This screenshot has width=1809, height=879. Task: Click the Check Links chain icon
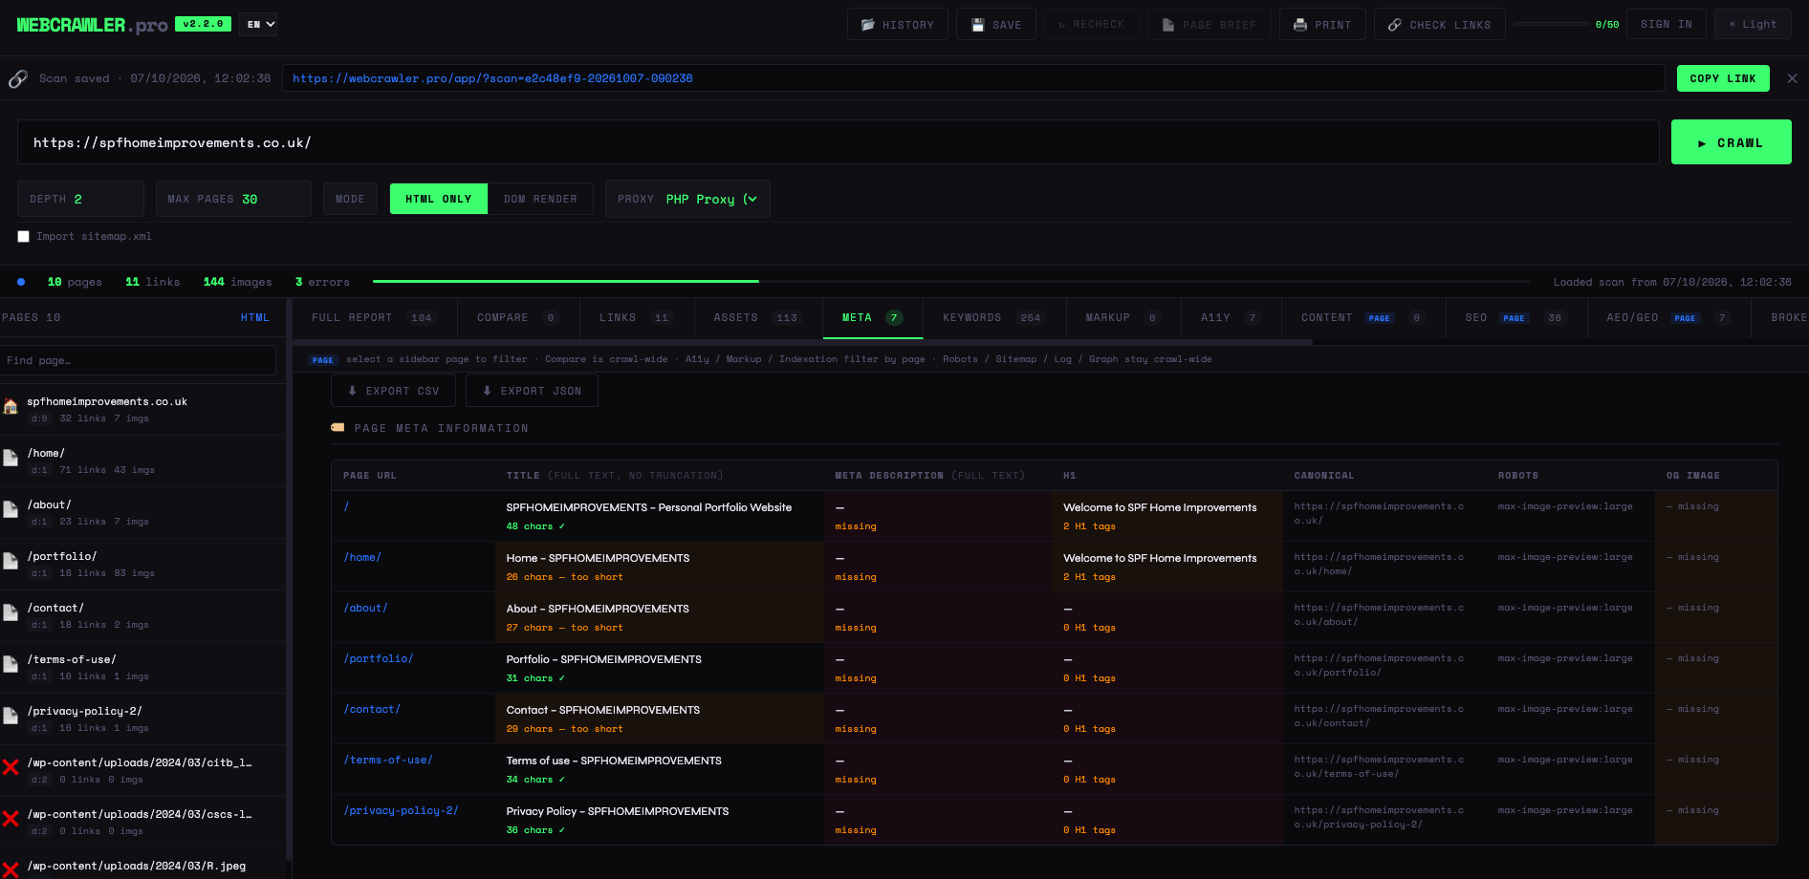tap(1395, 25)
